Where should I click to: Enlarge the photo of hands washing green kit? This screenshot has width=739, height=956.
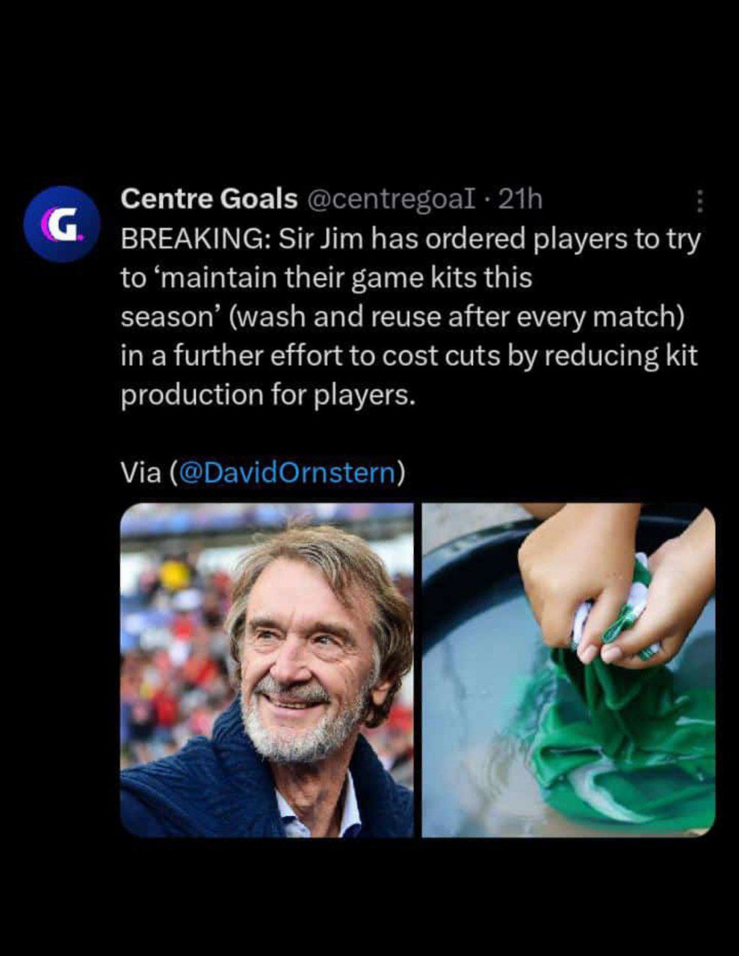[569, 670]
